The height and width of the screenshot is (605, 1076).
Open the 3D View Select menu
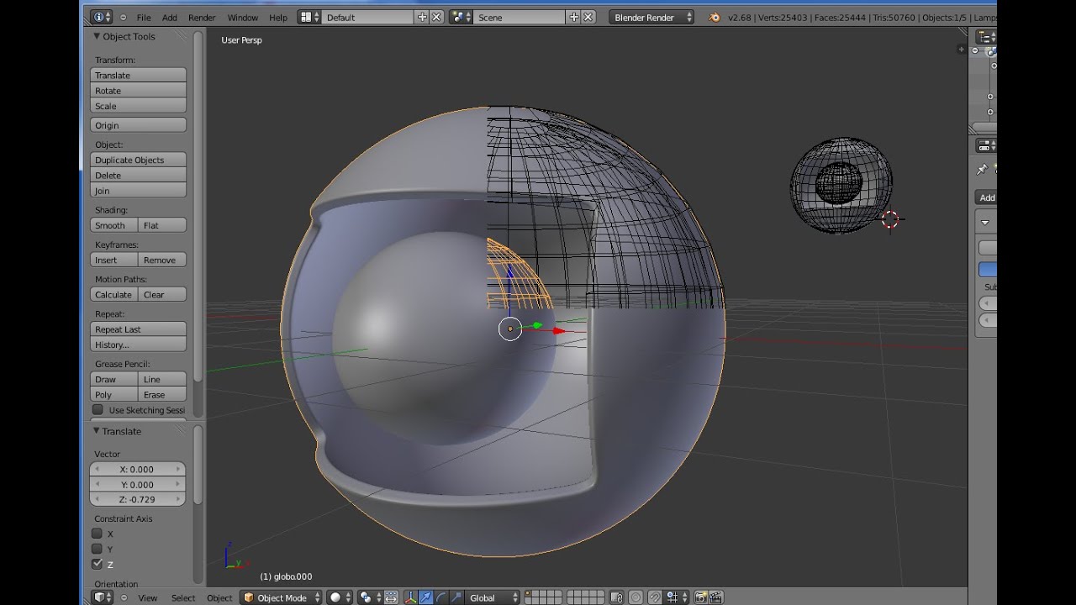pos(183,597)
